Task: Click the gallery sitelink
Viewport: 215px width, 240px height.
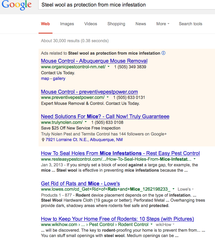Action: [x=59, y=78]
